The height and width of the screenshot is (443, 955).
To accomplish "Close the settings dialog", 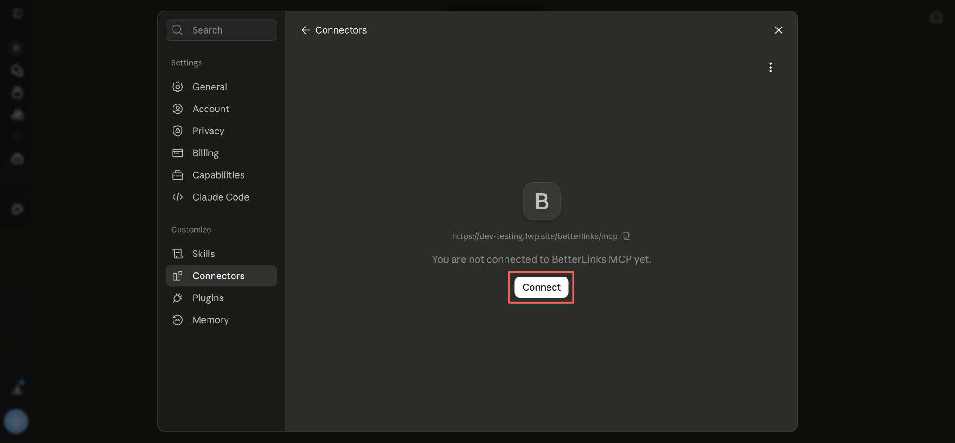I will click(x=778, y=30).
